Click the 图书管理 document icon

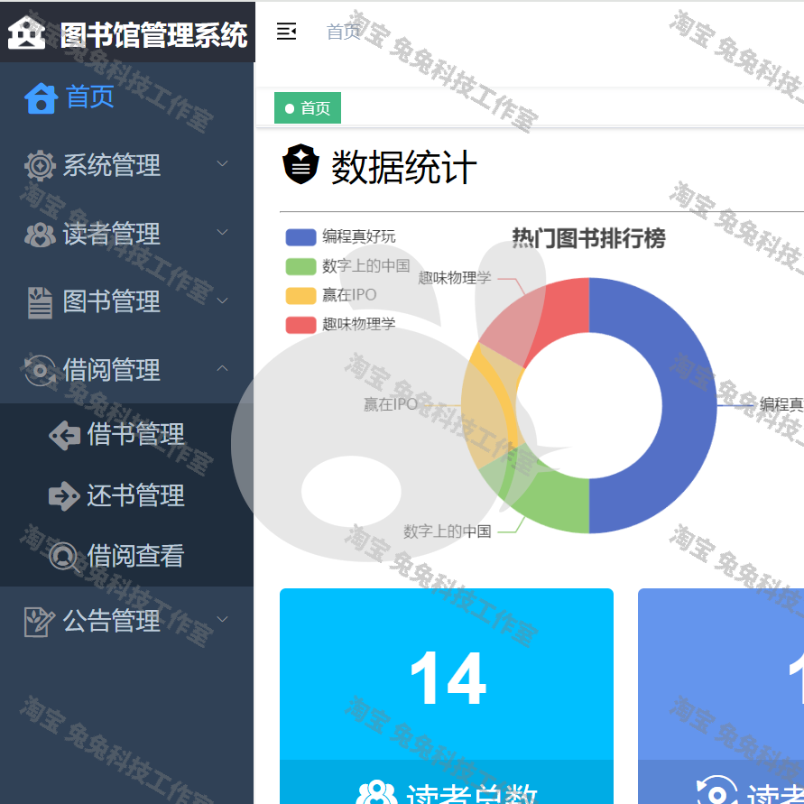[x=40, y=302]
